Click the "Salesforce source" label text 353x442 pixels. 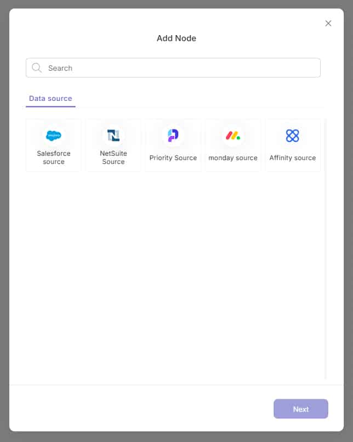(54, 157)
